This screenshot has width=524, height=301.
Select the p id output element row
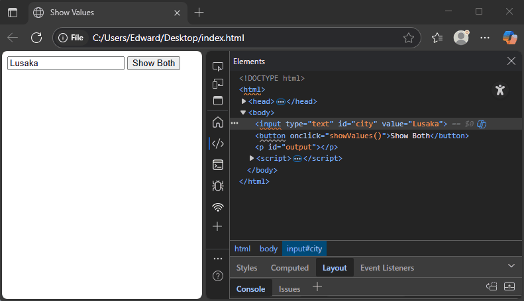click(x=296, y=147)
